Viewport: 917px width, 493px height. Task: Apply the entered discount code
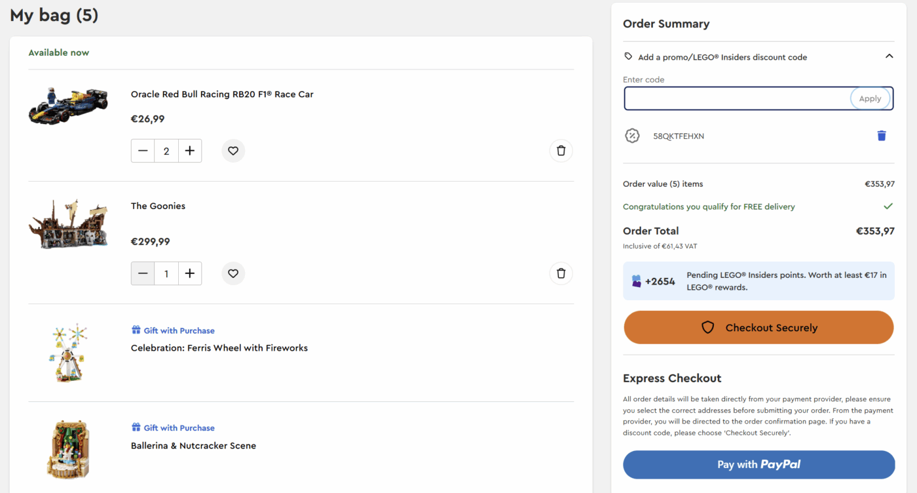870,98
